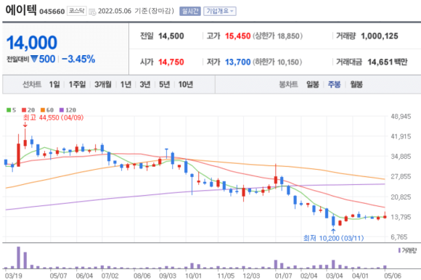Image resolution: width=421 pixels, height=280 pixels.
Task: Click the red 20-period moving average swatch
Action: click(x=24, y=110)
